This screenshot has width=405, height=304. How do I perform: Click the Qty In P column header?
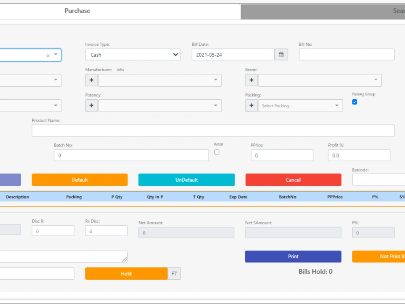155,197
